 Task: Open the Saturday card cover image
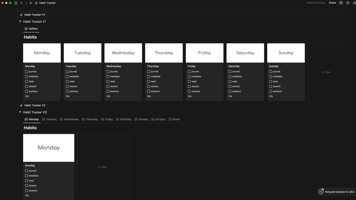point(245,53)
